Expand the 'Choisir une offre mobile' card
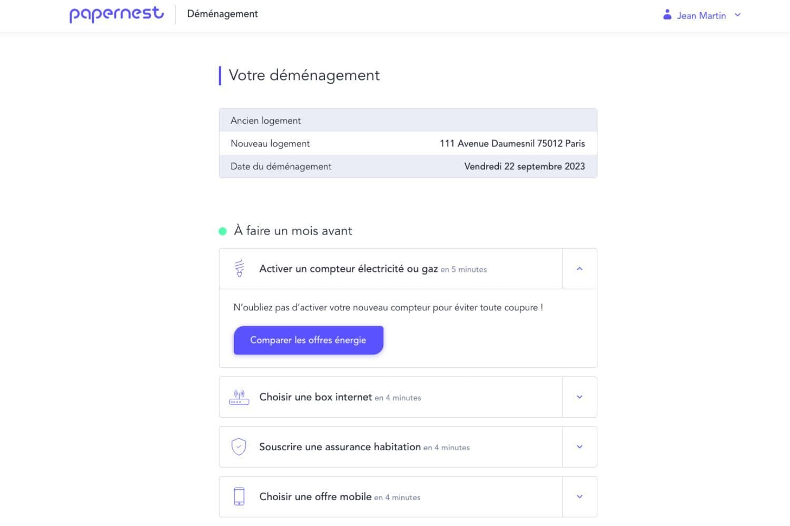 tap(579, 496)
